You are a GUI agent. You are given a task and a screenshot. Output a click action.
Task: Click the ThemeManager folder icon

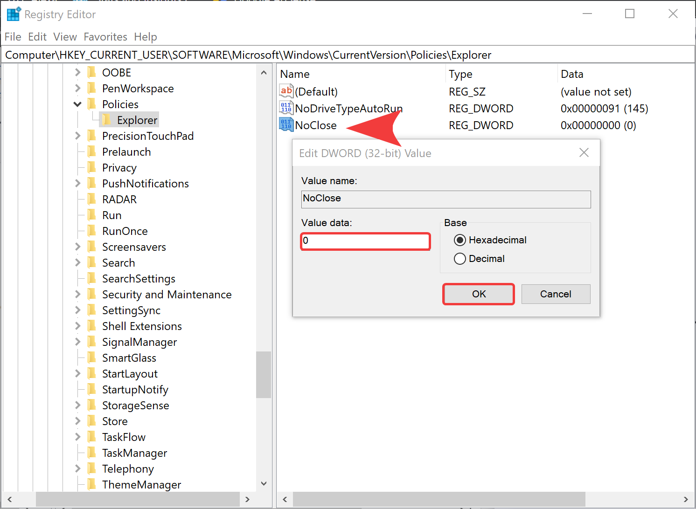(x=92, y=484)
